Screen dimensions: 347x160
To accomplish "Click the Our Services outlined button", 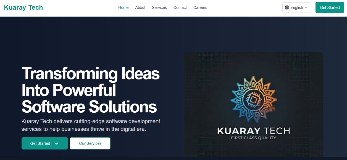I will point(90,143).
